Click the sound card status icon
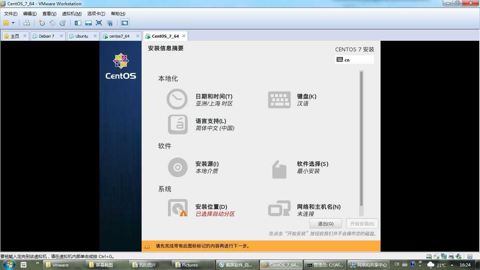Screen dimensions: 480x270 tap(458, 256)
